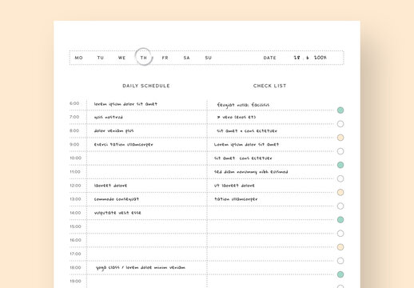Click checklist item 'sit amet, cons ectetuer'
The image size is (414, 288).
pyautogui.click(x=247, y=131)
